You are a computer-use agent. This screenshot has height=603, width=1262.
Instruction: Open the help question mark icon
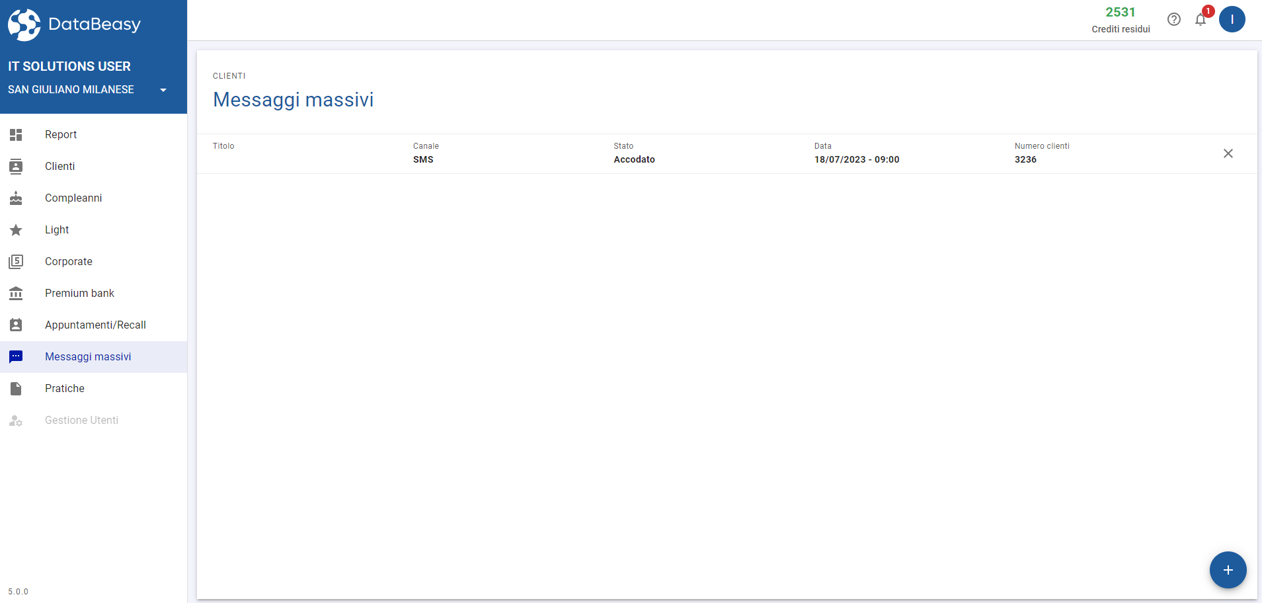(x=1173, y=19)
